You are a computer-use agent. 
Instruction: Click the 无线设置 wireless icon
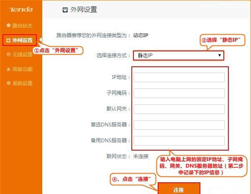pos(9,55)
